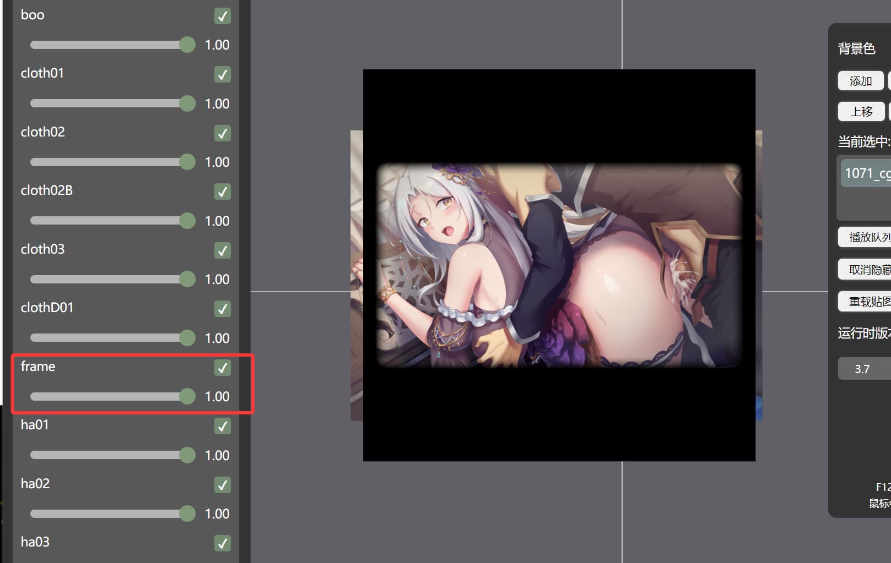
Task: Toggle the clothD01 checkbox
Action: tap(223, 309)
